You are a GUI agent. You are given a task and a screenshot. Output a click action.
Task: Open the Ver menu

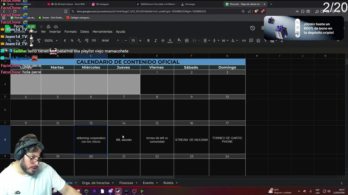pos(43,32)
